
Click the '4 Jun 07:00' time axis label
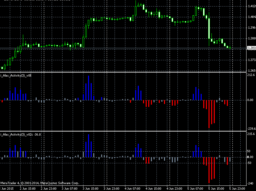[x=133, y=189]
